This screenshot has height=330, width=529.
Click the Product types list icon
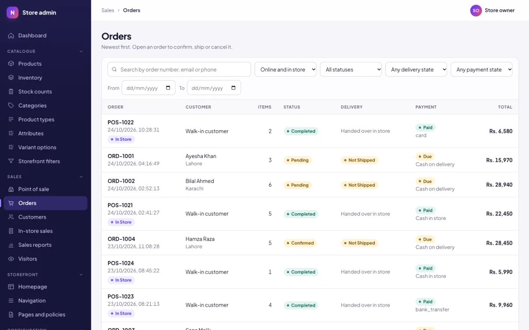[x=11, y=119]
